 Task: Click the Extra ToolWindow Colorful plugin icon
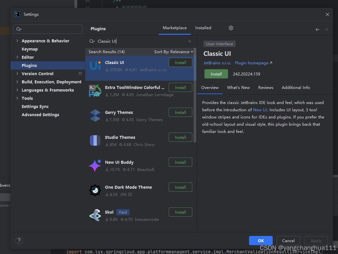[95, 91]
